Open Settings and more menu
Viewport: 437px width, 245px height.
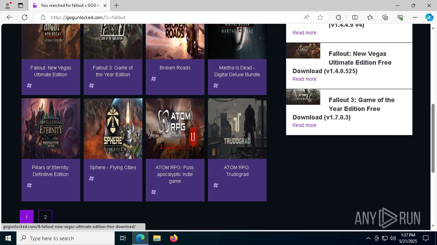[x=415, y=17]
